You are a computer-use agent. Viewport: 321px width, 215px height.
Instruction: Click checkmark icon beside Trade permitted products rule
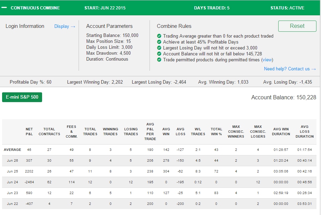159,60
